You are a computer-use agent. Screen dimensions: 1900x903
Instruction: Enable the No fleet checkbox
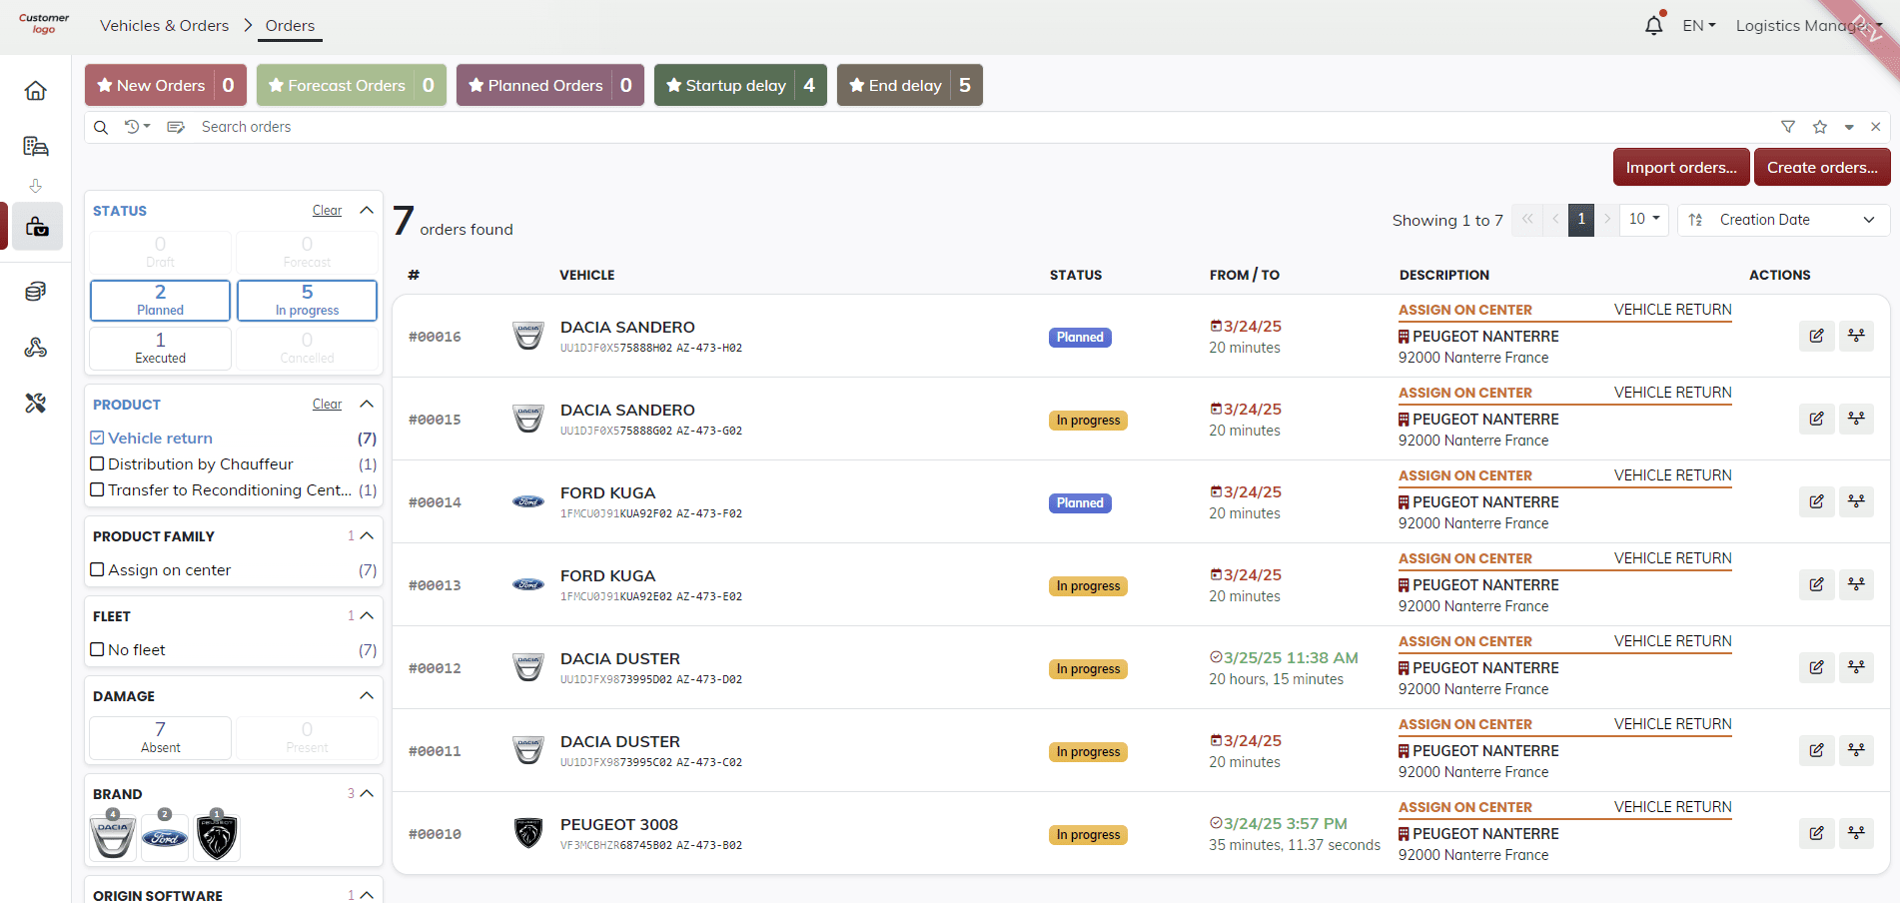(x=98, y=649)
